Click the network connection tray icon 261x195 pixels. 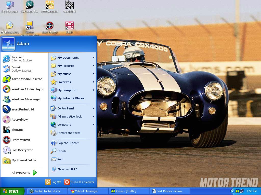(242, 191)
